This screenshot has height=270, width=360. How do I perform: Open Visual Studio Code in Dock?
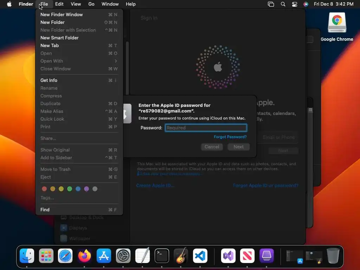[200, 256]
